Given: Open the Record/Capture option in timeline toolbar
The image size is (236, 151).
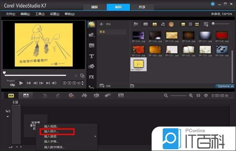Looking at the screenshot, I should 71,95.
